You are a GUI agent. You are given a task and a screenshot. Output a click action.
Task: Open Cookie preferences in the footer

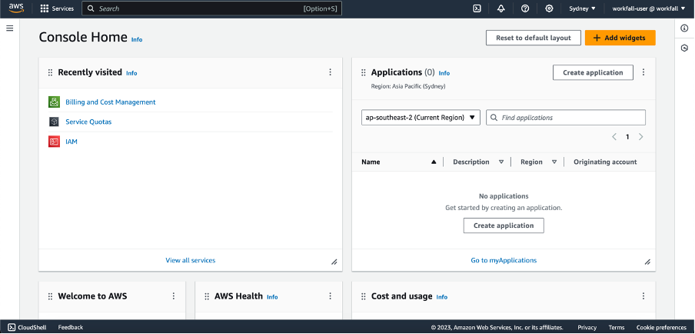[x=661, y=327]
